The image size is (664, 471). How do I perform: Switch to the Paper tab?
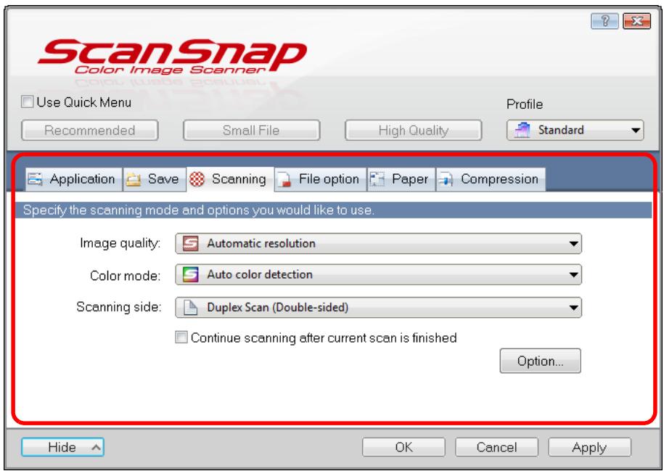click(x=401, y=179)
